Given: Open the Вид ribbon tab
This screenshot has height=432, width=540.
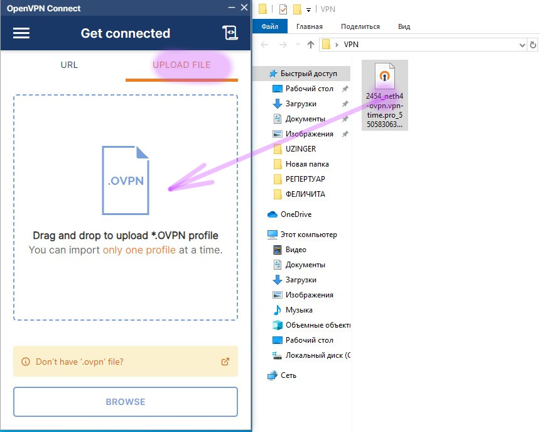Looking at the screenshot, I should point(404,26).
